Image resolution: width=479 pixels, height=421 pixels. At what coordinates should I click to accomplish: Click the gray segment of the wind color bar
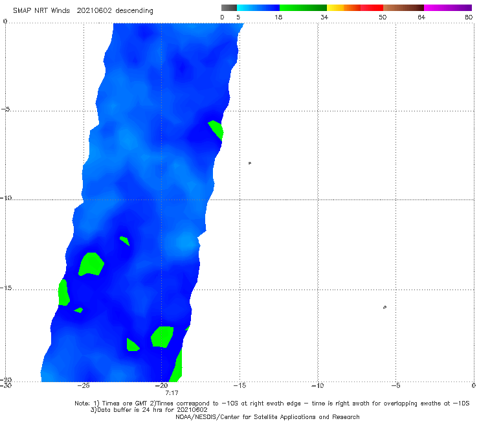[x=228, y=8]
